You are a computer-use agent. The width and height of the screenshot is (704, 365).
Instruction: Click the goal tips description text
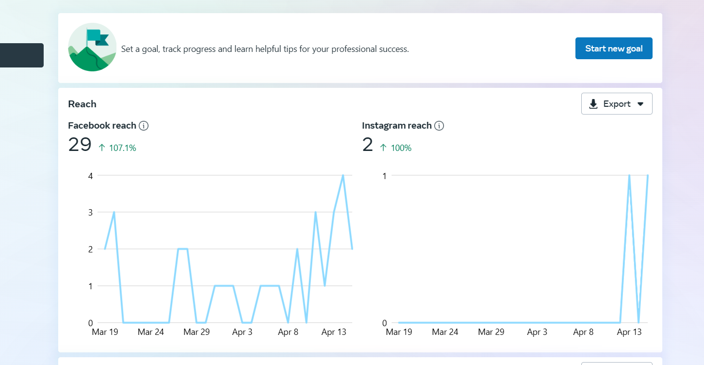point(265,49)
